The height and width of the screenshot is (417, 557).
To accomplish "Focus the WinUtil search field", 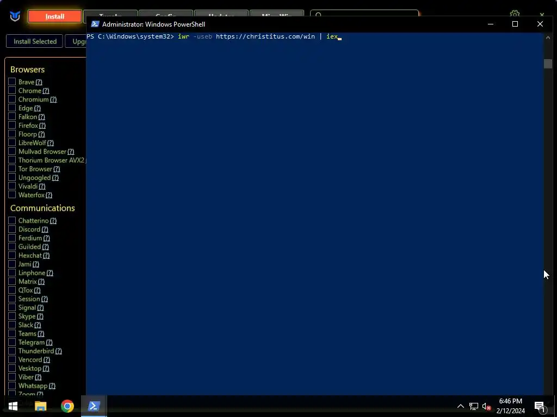I will click(364, 14).
